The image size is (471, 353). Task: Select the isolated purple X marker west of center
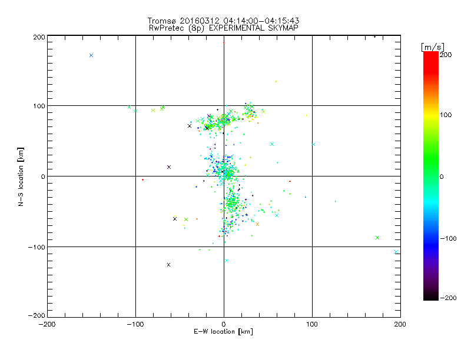[169, 167]
